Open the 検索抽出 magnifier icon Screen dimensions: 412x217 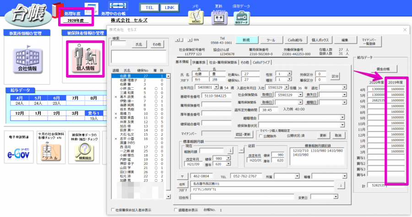84,152
